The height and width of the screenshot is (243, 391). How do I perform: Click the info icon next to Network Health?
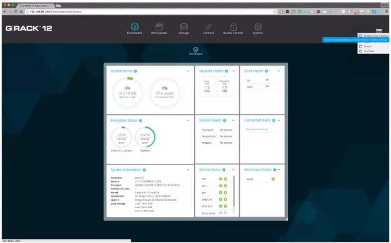226,71
